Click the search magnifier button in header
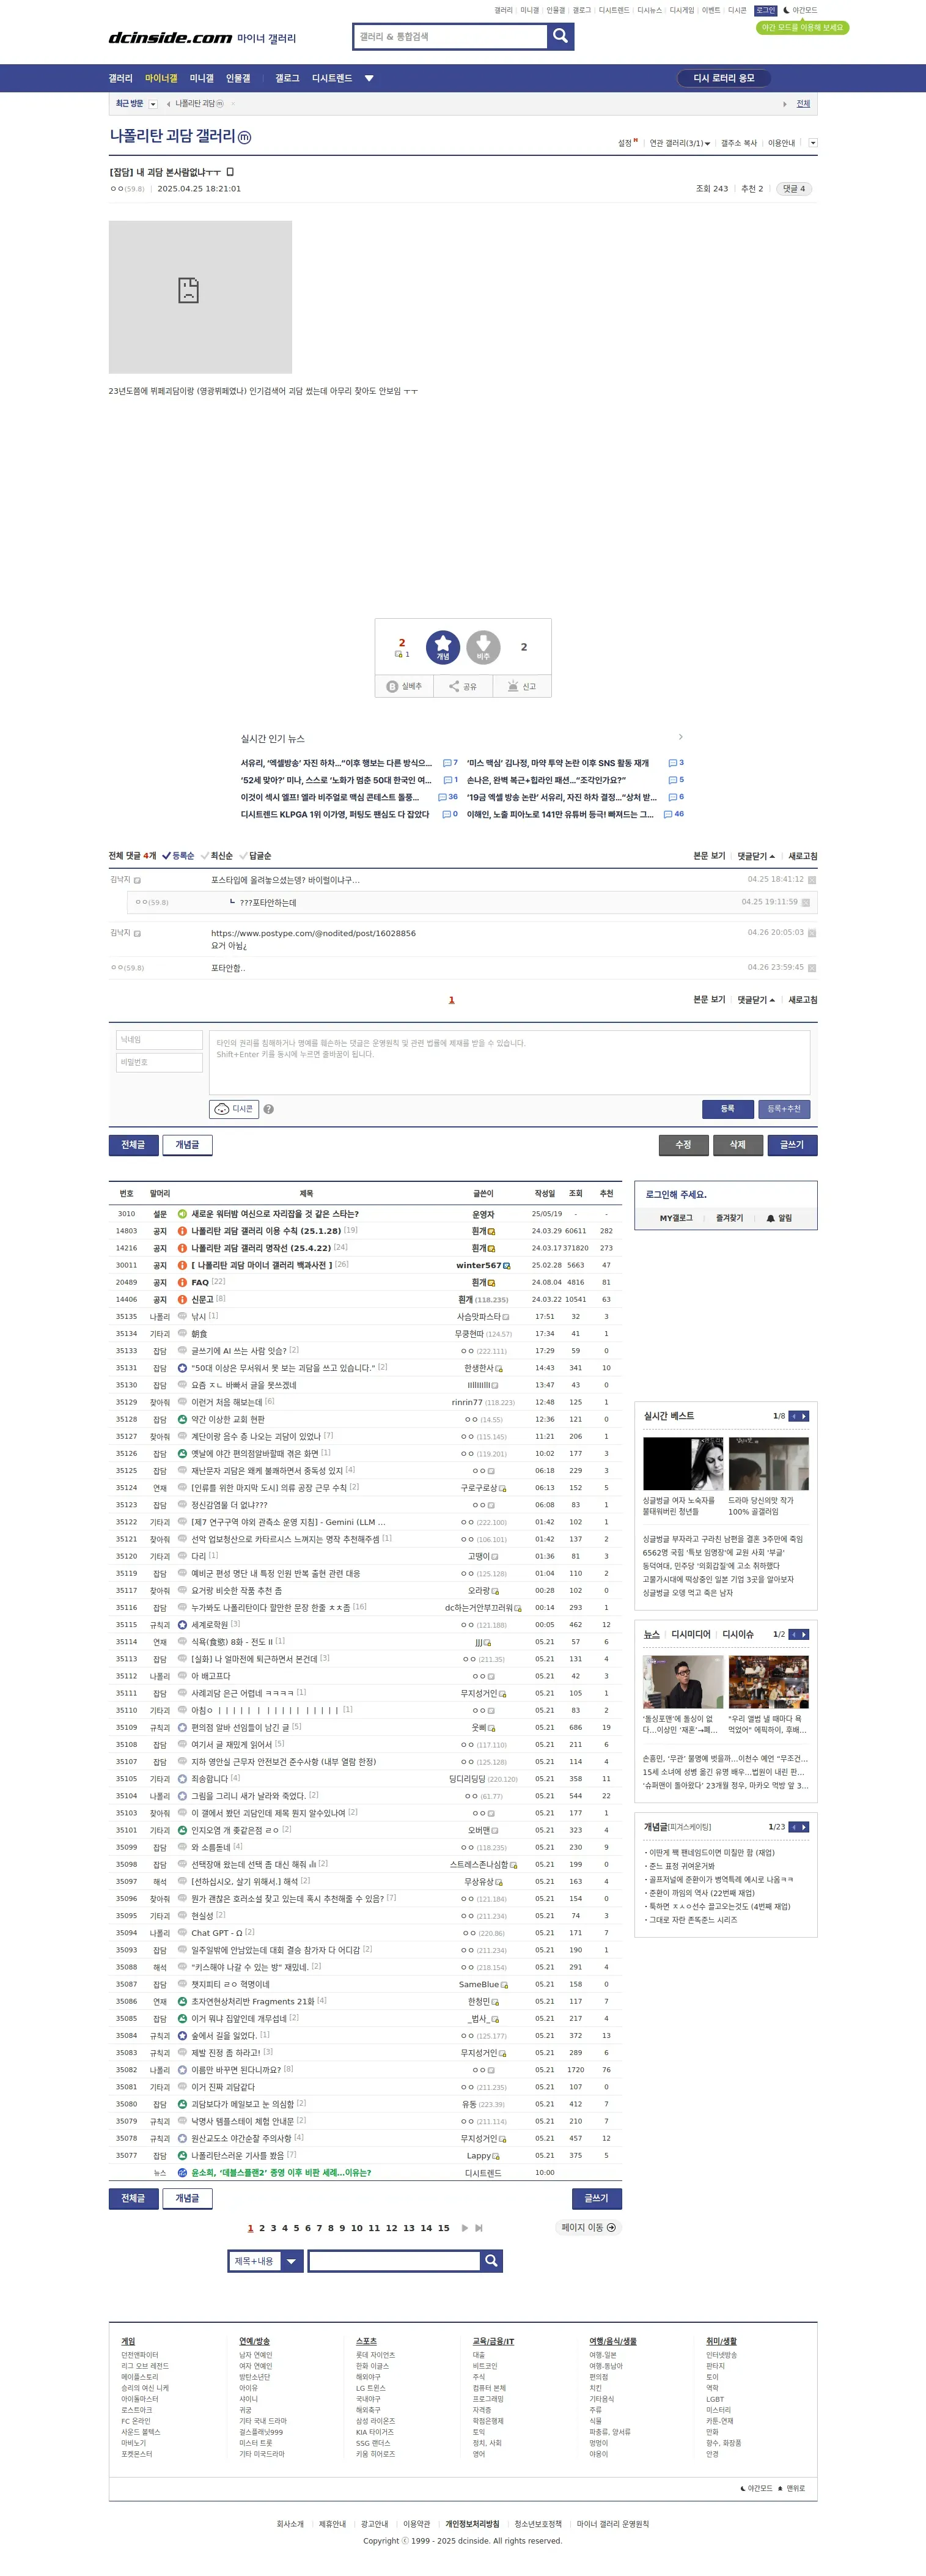 tap(561, 36)
